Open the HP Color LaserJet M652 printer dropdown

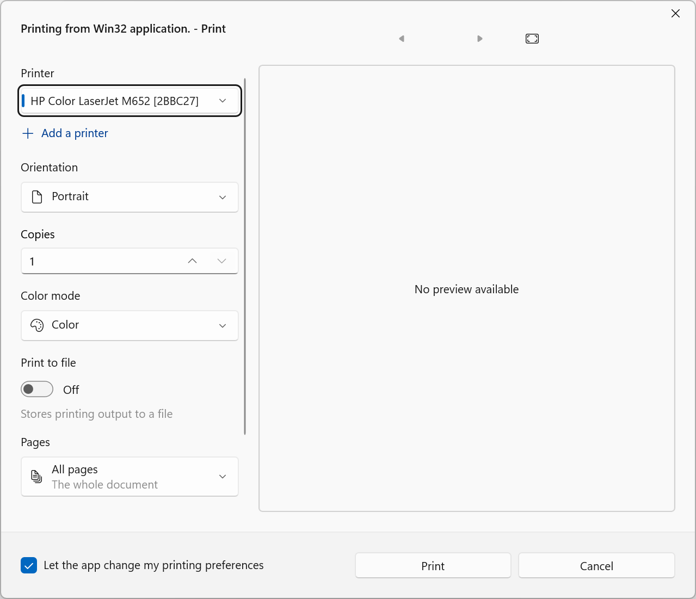point(130,101)
